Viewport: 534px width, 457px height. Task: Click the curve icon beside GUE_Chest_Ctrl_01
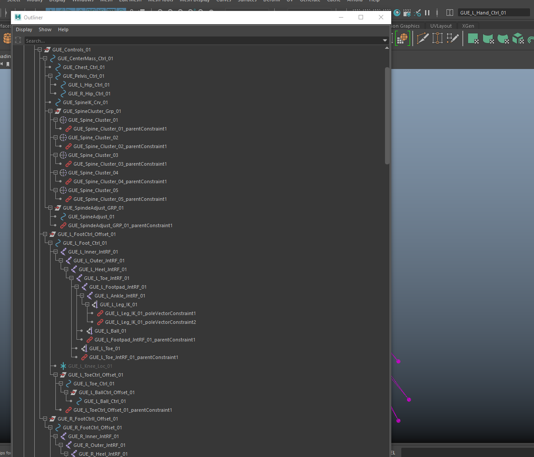pyautogui.click(x=58, y=67)
